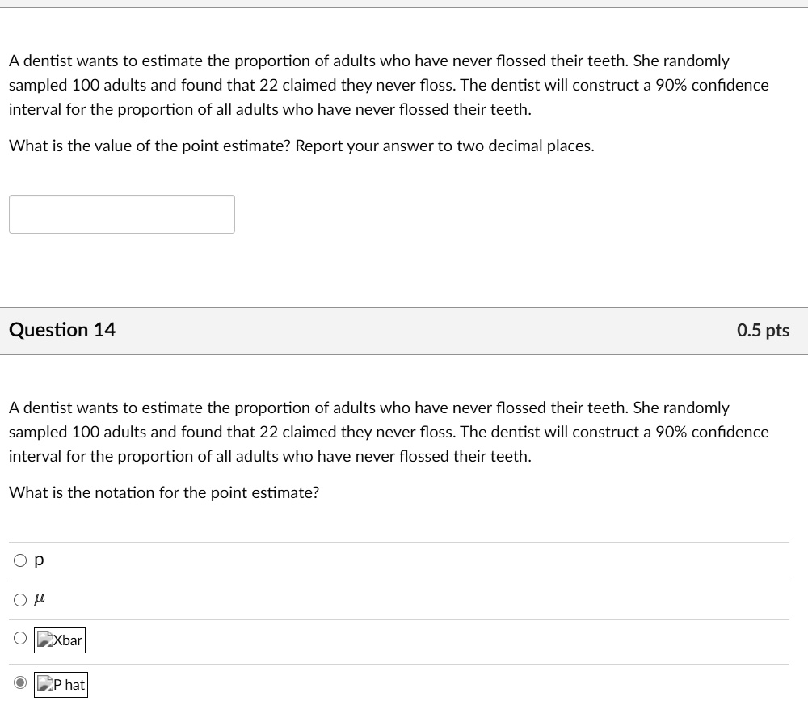
Task: Click the μ symbol answer label
Action: click(x=40, y=599)
